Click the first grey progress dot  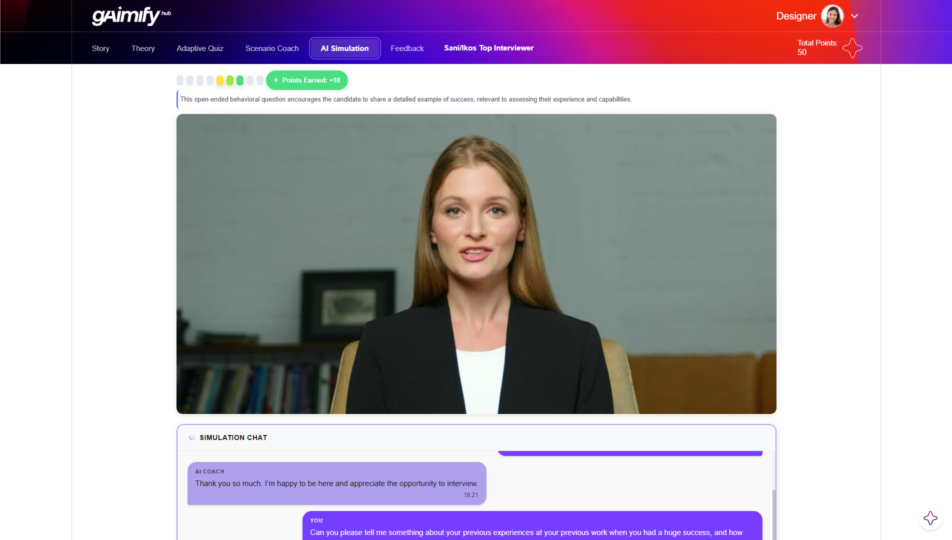click(x=180, y=80)
